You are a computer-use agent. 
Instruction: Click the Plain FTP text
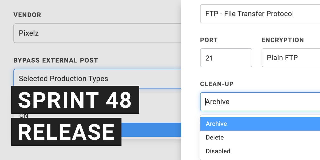tap(282, 58)
